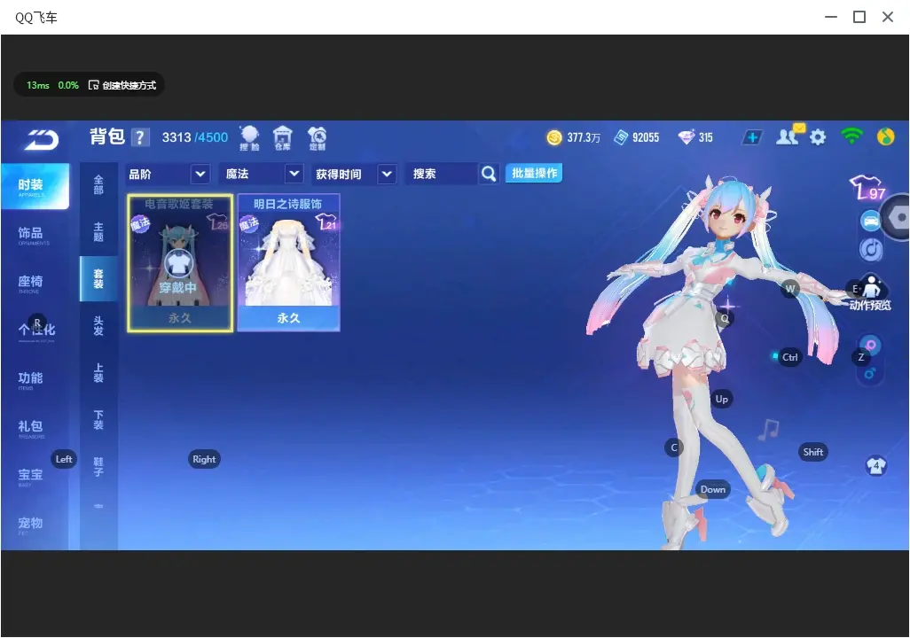This screenshot has height=638, width=910.
Task: Switch to the car view icon
Action: pyautogui.click(x=871, y=221)
